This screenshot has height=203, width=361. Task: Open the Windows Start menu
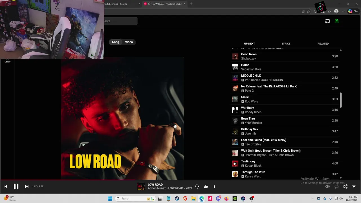110,198
